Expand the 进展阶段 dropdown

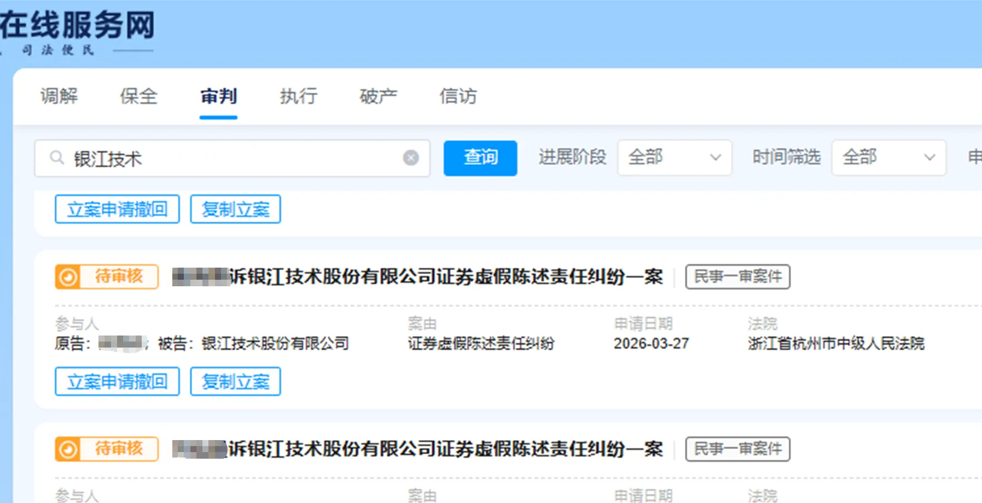coord(674,158)
